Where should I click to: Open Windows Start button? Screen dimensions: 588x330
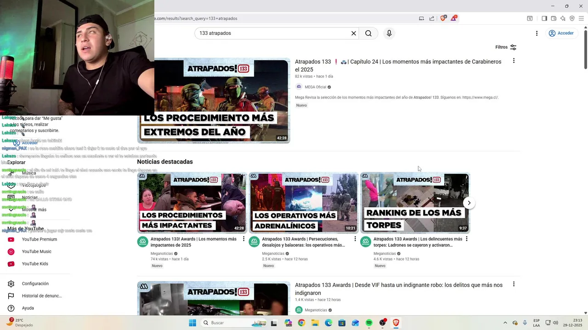coord(192,323)
